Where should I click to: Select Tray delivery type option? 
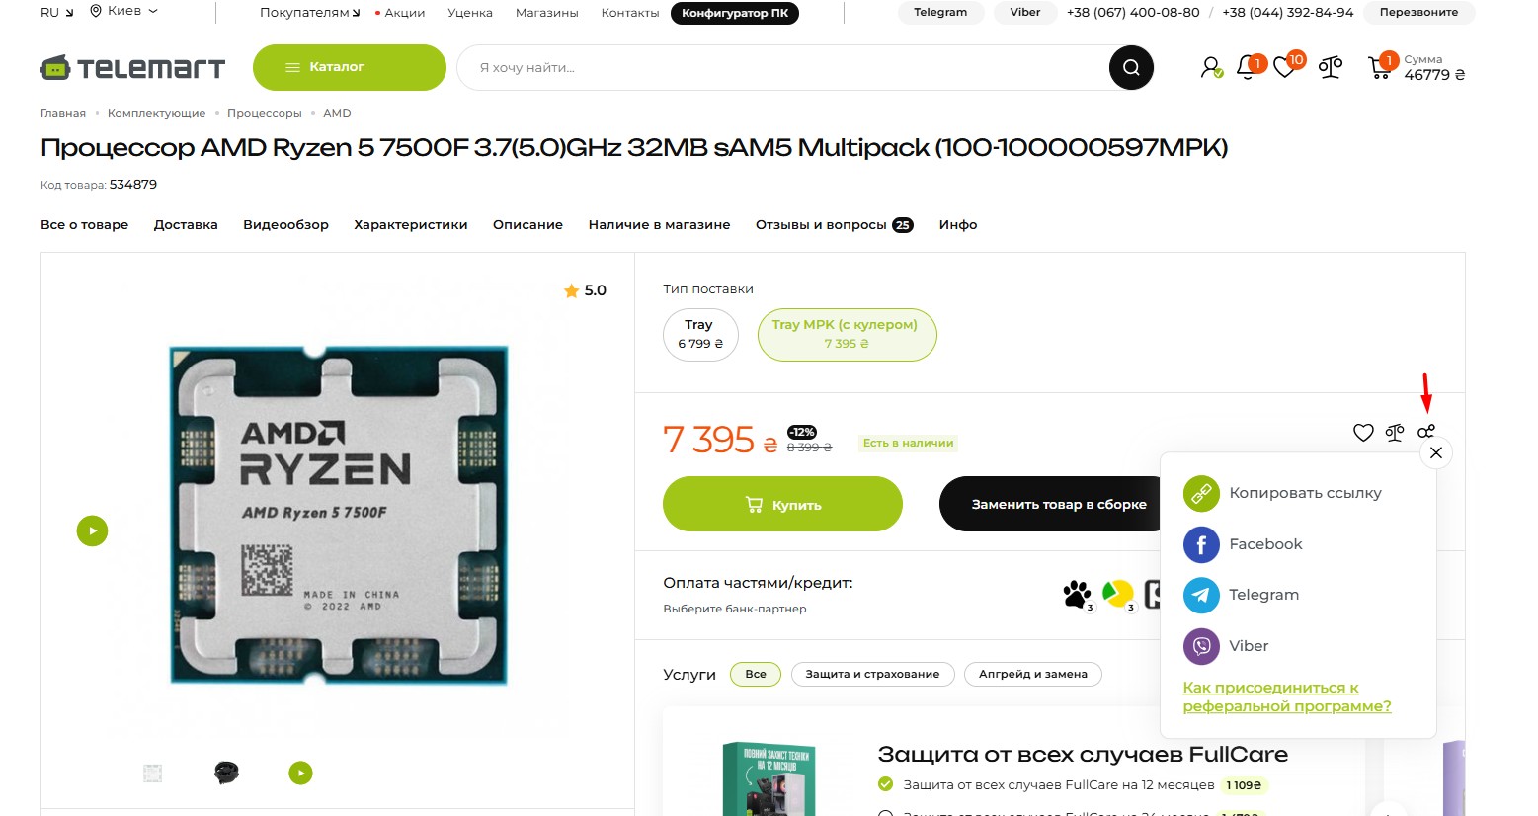700,334
